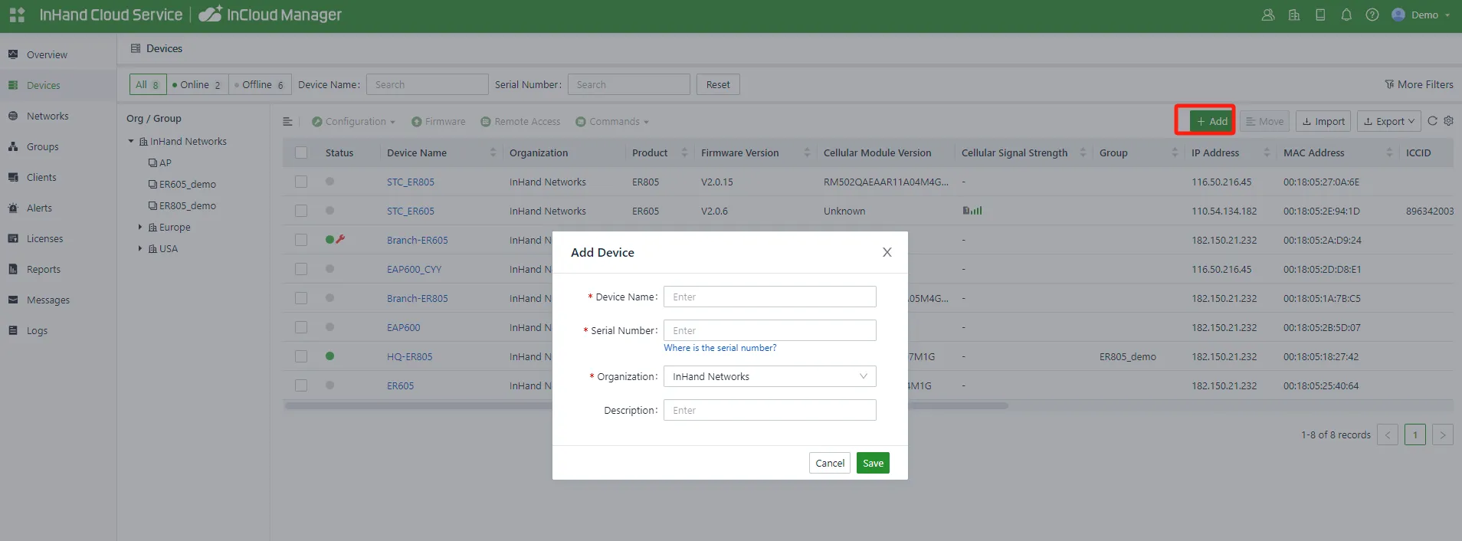Sort by Firmware Version column arrows
This screenshot has height=541, width=1462.
coord(807,152)
